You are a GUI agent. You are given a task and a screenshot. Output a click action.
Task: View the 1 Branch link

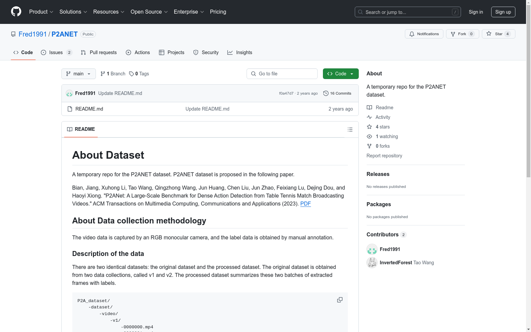pyautogui.click(x=113, y=74)
